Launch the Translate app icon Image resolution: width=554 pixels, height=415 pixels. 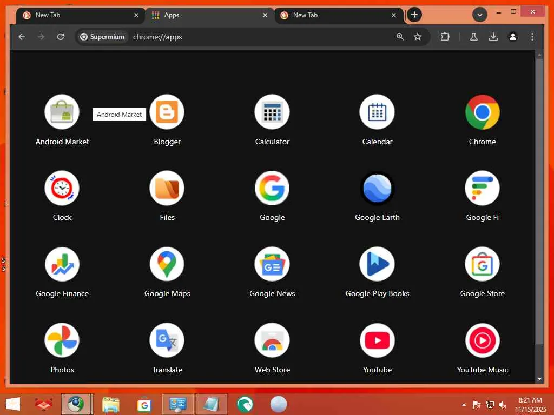point(167,340)
